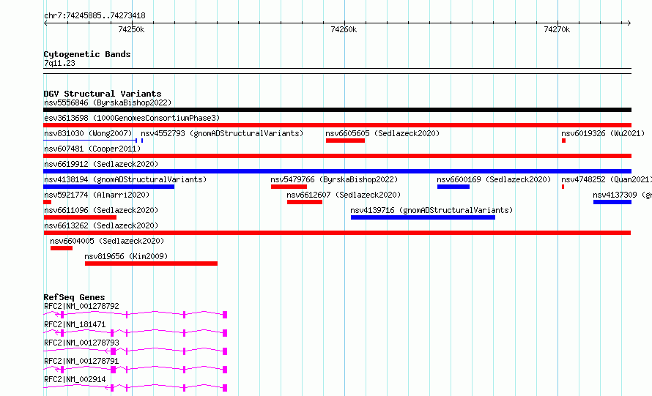Open RFC2|NM_181471 transcript label
The width and height of the screenshot is (652, 396).
pos(75,324)
